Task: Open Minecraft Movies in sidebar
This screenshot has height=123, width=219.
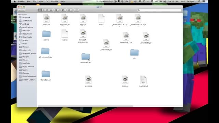Action: pos(29,53)
